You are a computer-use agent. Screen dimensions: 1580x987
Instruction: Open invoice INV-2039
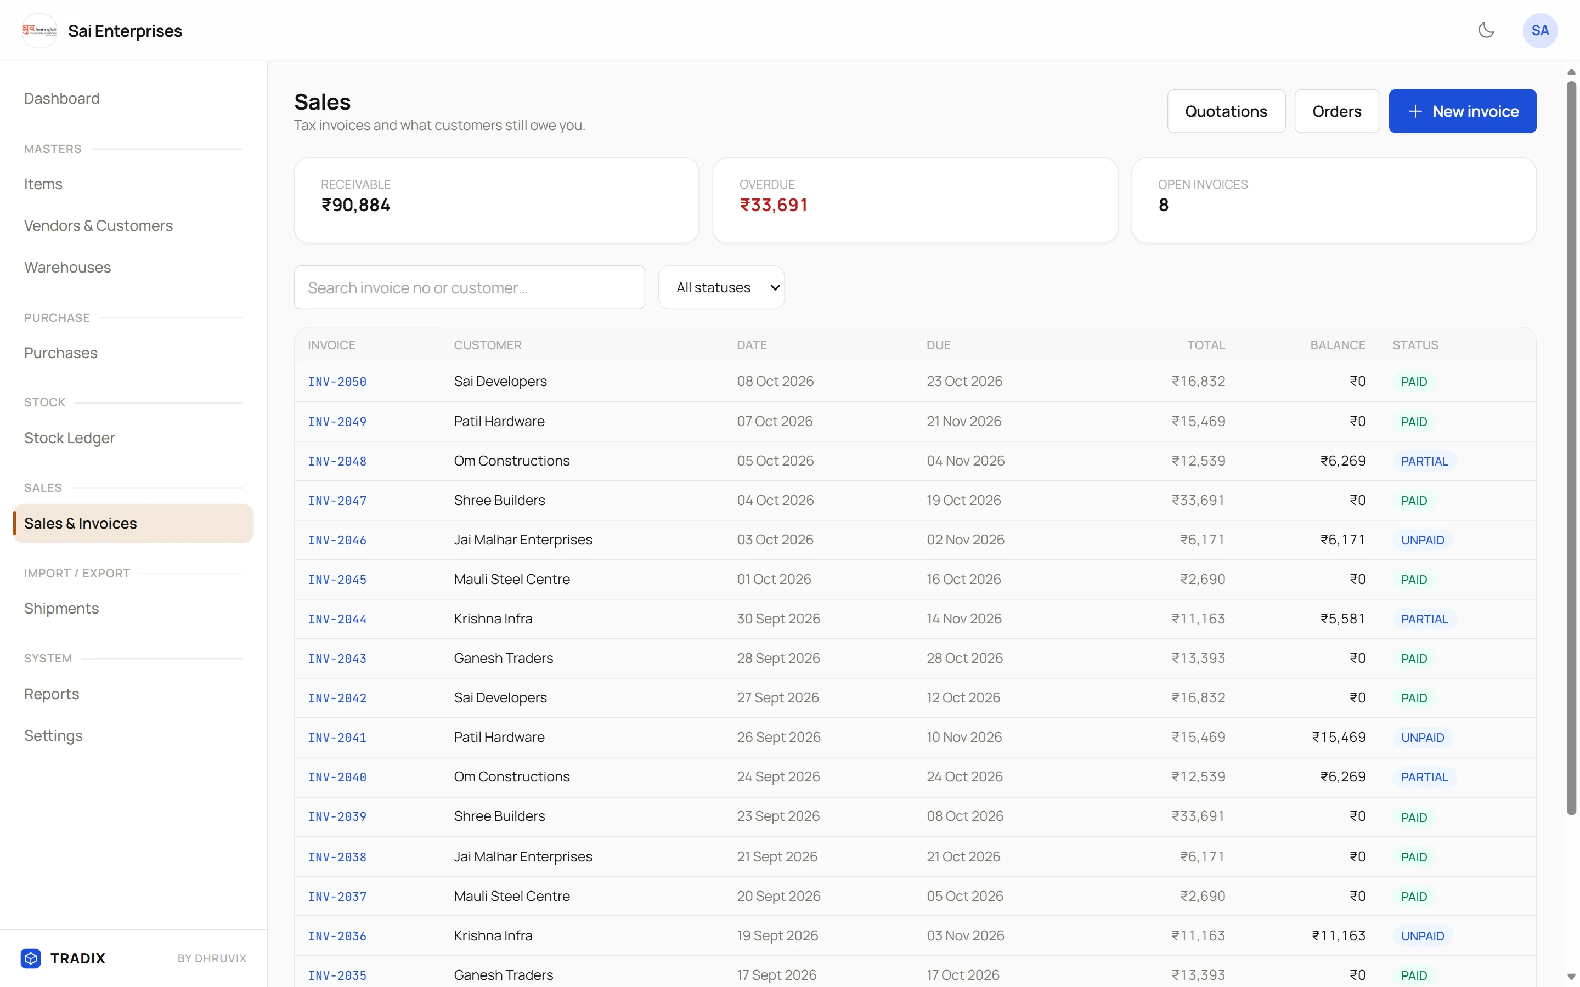click(x=337, y=816)
